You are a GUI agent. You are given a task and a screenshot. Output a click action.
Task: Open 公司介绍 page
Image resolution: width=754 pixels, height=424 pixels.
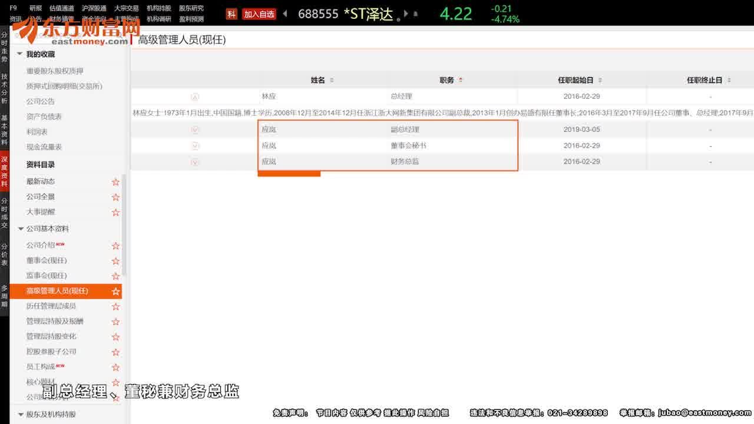pyautogui.click(x=41, y=245)
